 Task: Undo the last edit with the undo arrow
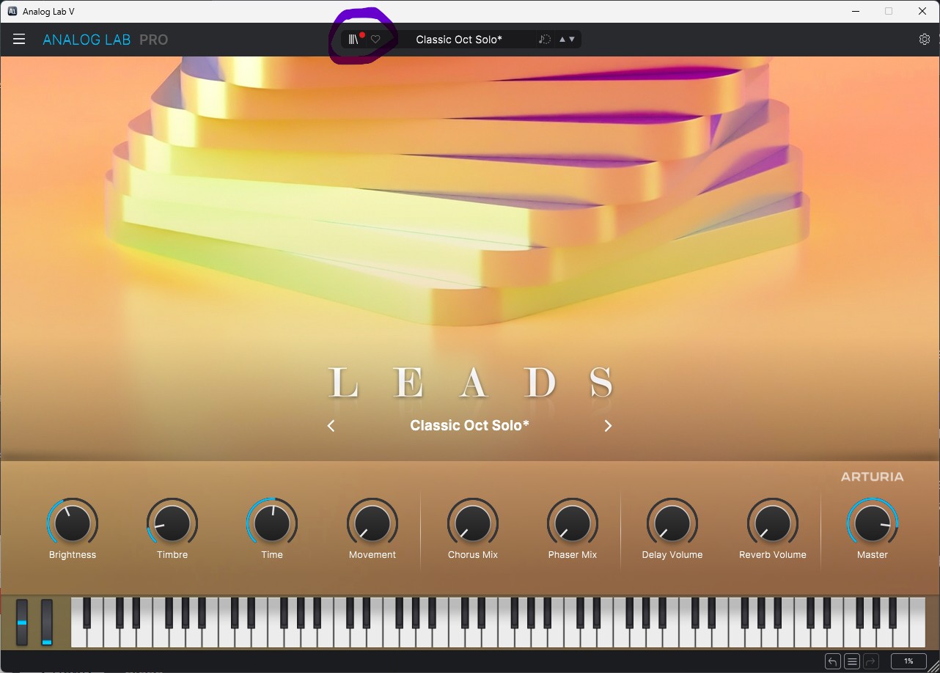pyautogui.click(x=832, y=661)
